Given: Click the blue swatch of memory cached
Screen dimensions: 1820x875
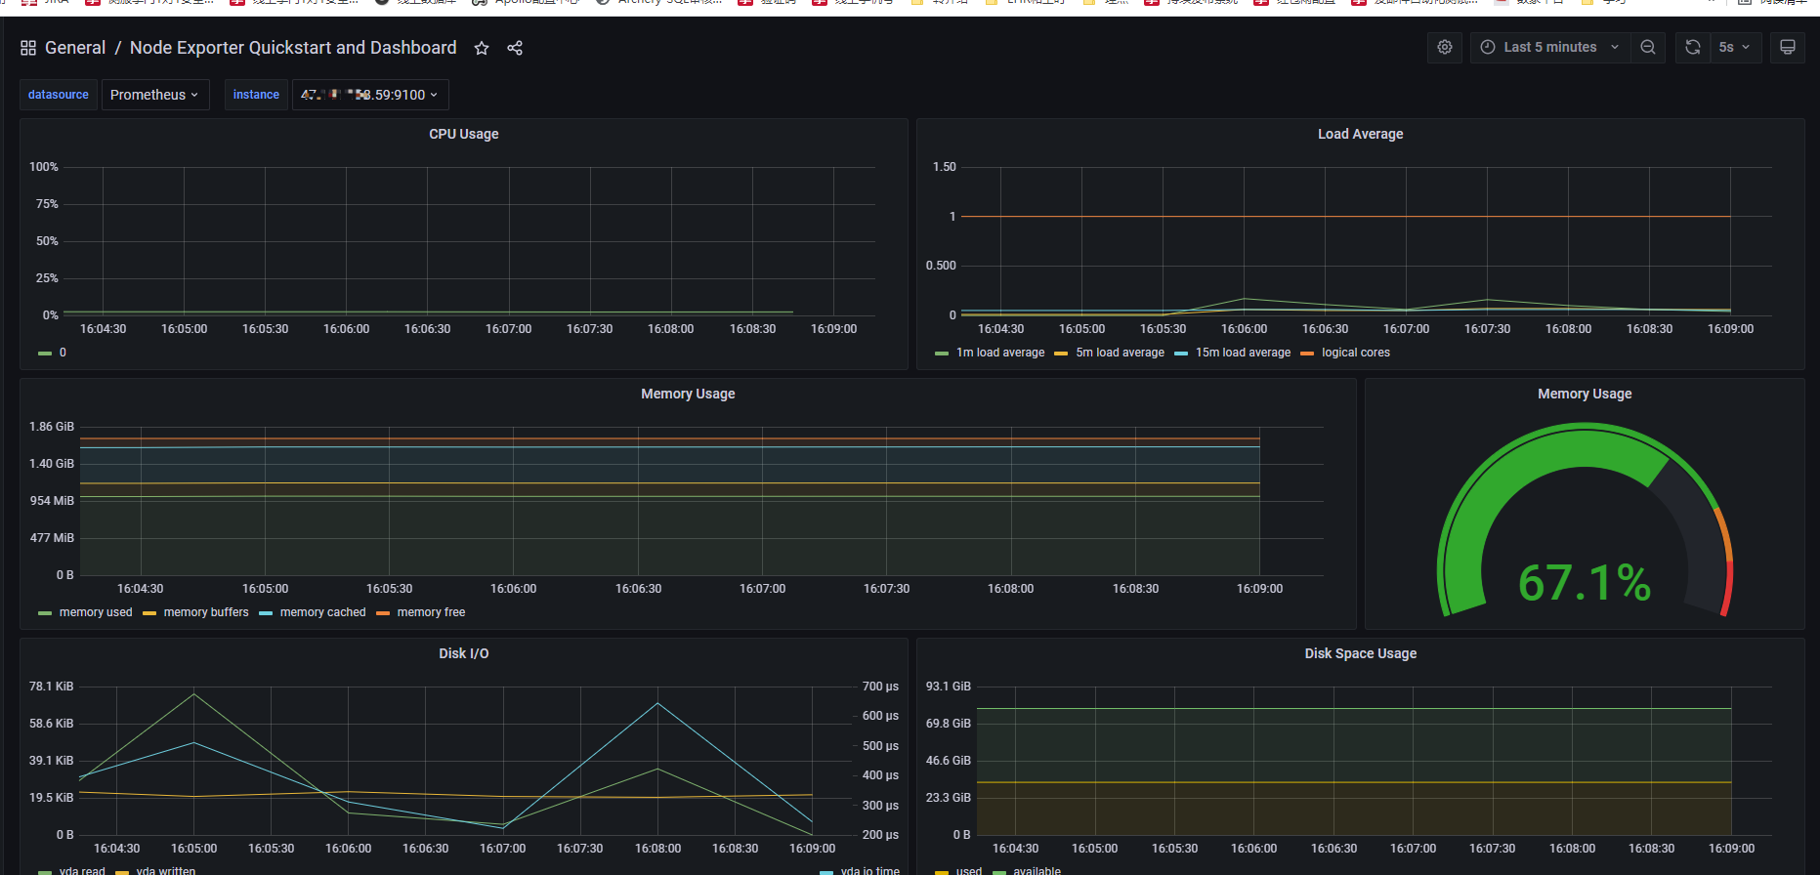Looking at the screenshot, I should point(266,613).
